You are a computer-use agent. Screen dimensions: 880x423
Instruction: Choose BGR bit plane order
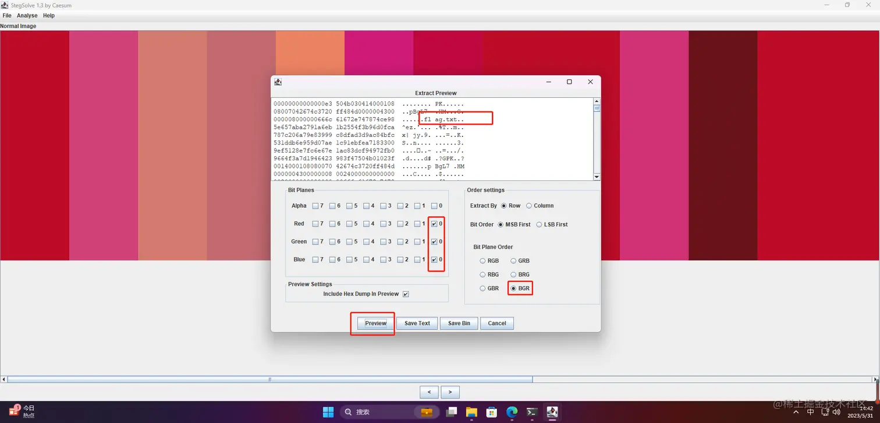point(520,288)
